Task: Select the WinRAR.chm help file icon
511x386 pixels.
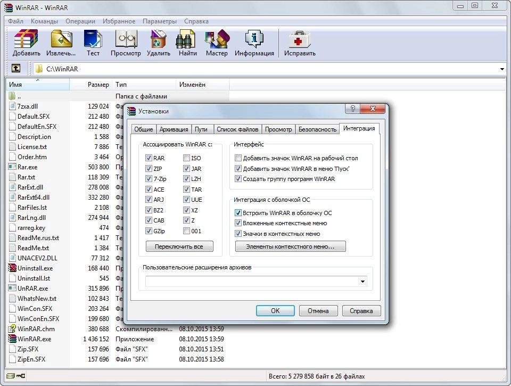Action: click(x=12, y=328)
